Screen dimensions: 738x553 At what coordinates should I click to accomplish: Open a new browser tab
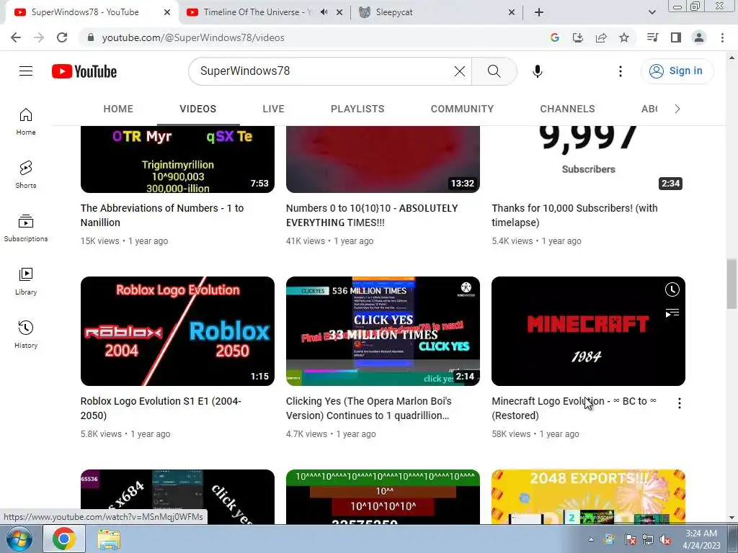click(539, 12)
